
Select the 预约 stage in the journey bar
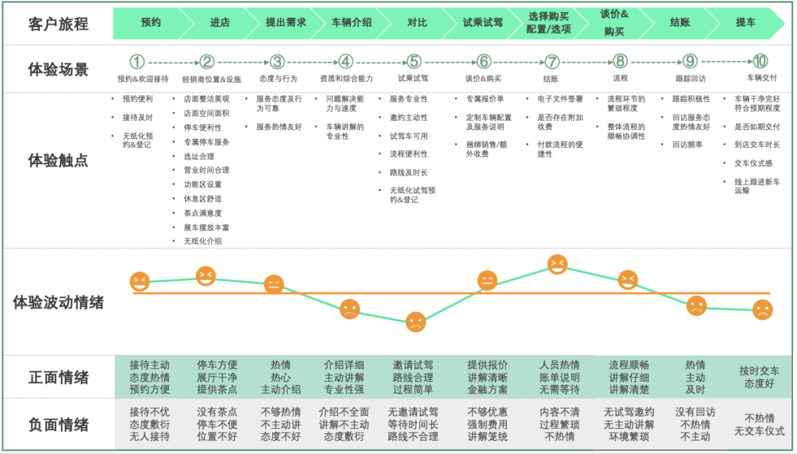pos(151,23)
